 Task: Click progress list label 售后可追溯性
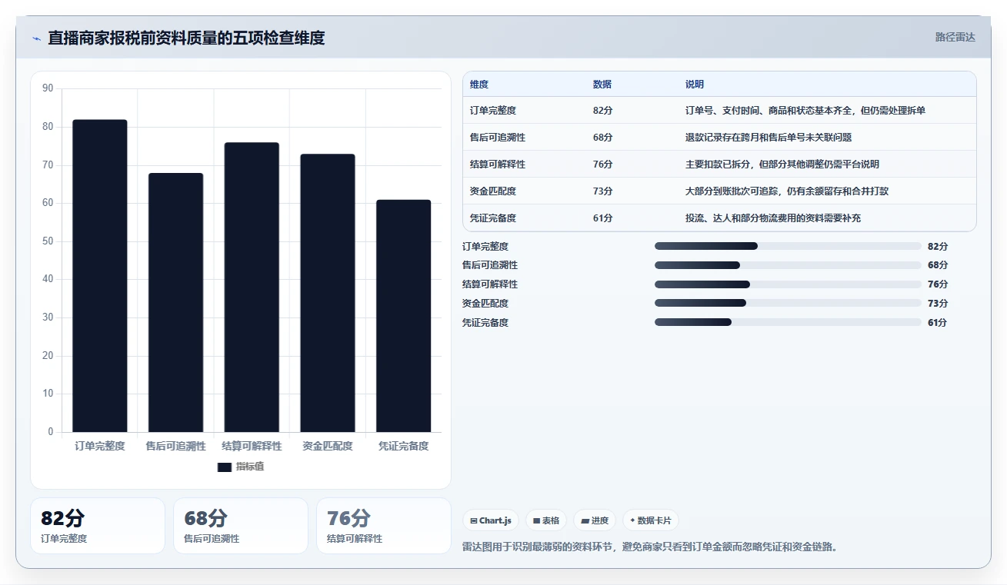[490, 265]
